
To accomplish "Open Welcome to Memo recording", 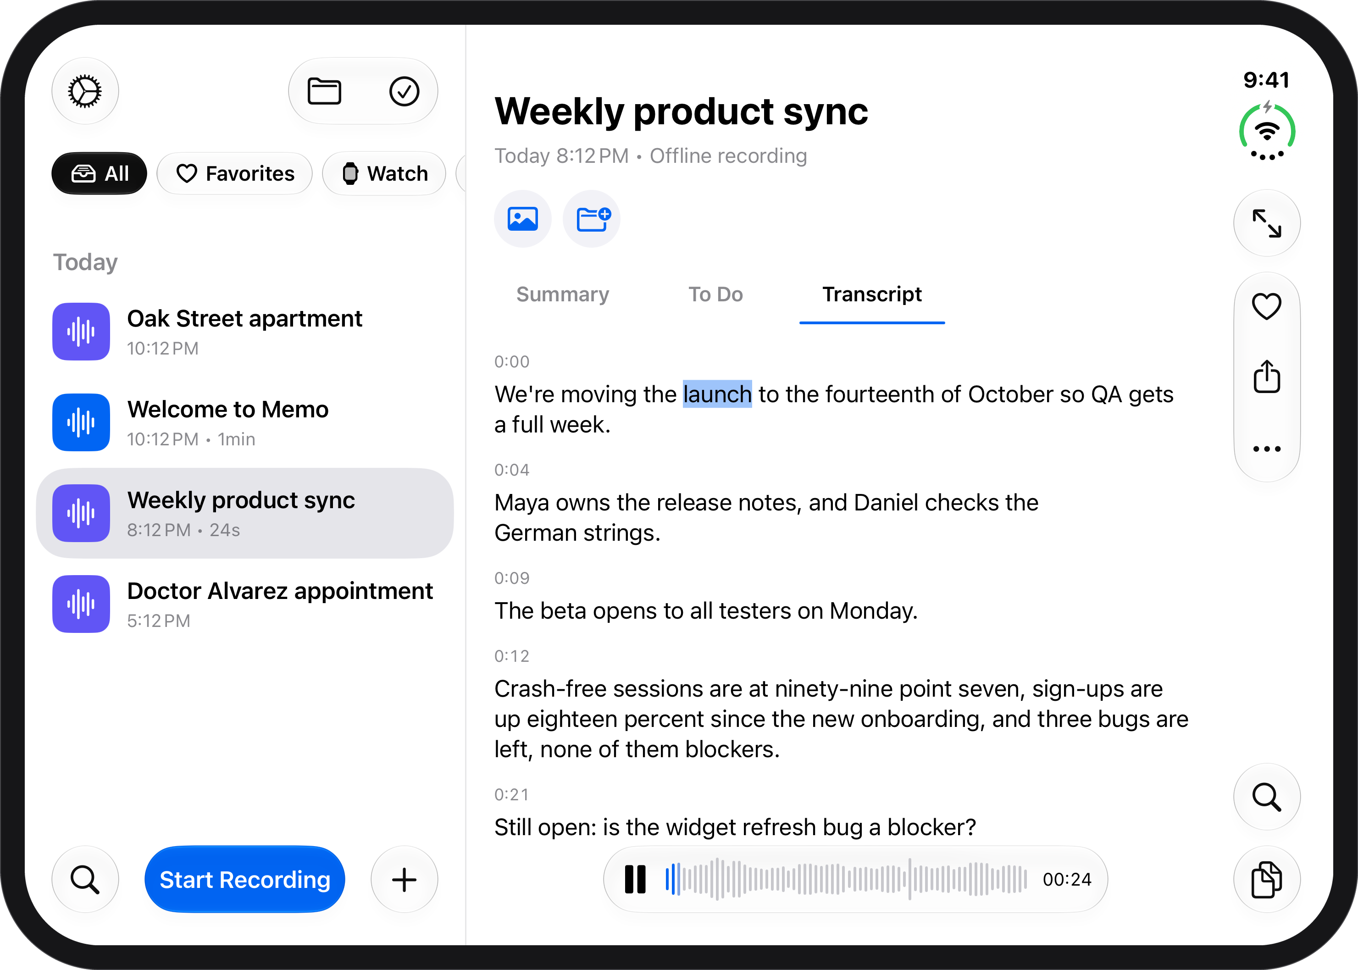I will pos(245,423).
